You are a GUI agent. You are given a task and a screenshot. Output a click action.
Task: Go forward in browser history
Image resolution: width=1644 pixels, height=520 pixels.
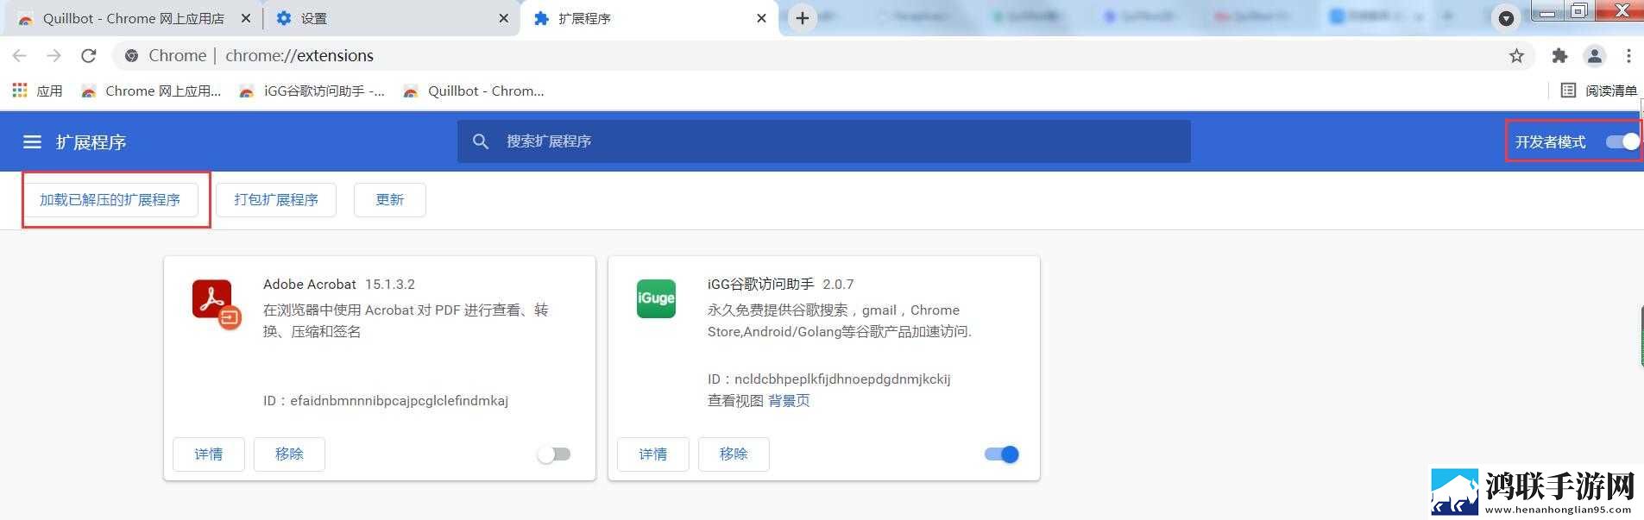click(x=54, y=56)
